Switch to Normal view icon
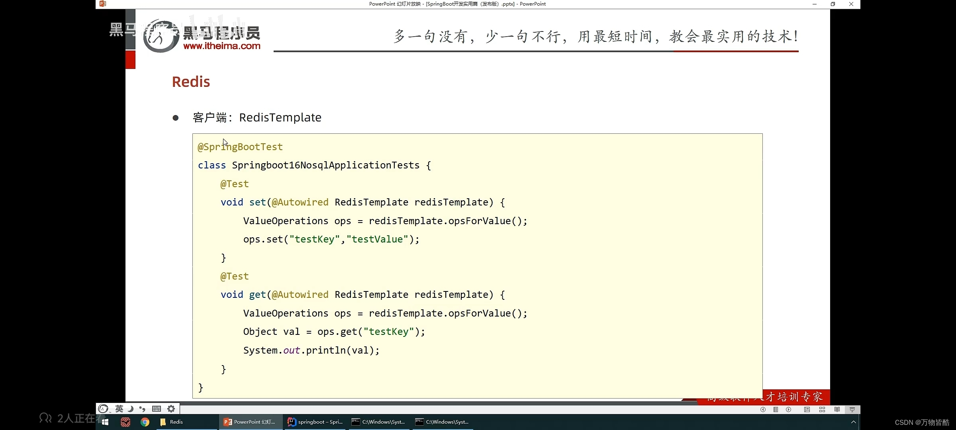The width and height of the screenshot is (956, 430). tap(807, 410)
